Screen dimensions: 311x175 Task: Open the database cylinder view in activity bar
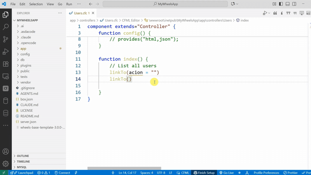pyautogui.click(x=5, y=101)
